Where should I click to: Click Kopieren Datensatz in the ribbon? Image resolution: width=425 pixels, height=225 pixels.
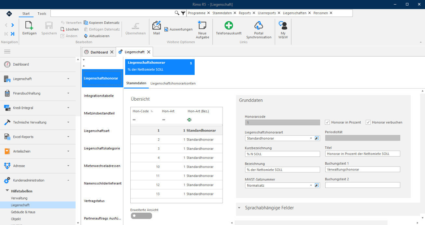click(x=102, y=23)
